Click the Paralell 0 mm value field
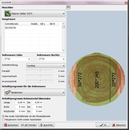Image resolution: width=129 pixels, height=130 pixels. (60, 71)
